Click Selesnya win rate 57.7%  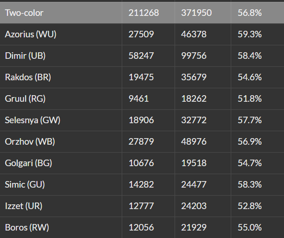pos(249,120)
